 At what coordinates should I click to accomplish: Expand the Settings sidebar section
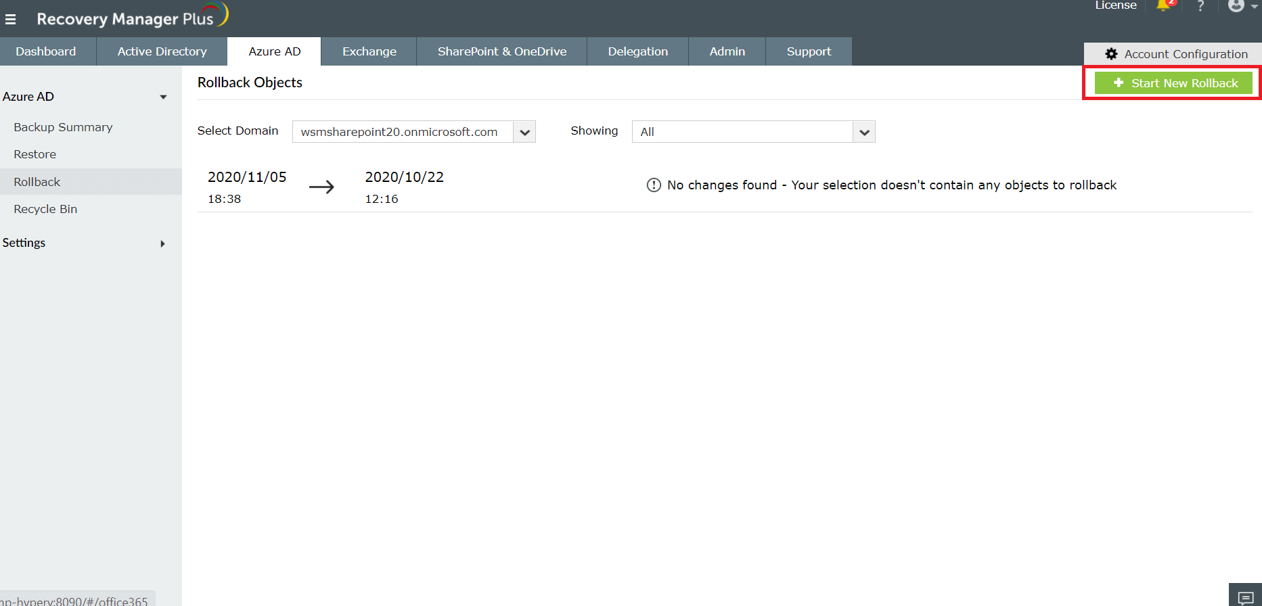click(x=162, y=243)
